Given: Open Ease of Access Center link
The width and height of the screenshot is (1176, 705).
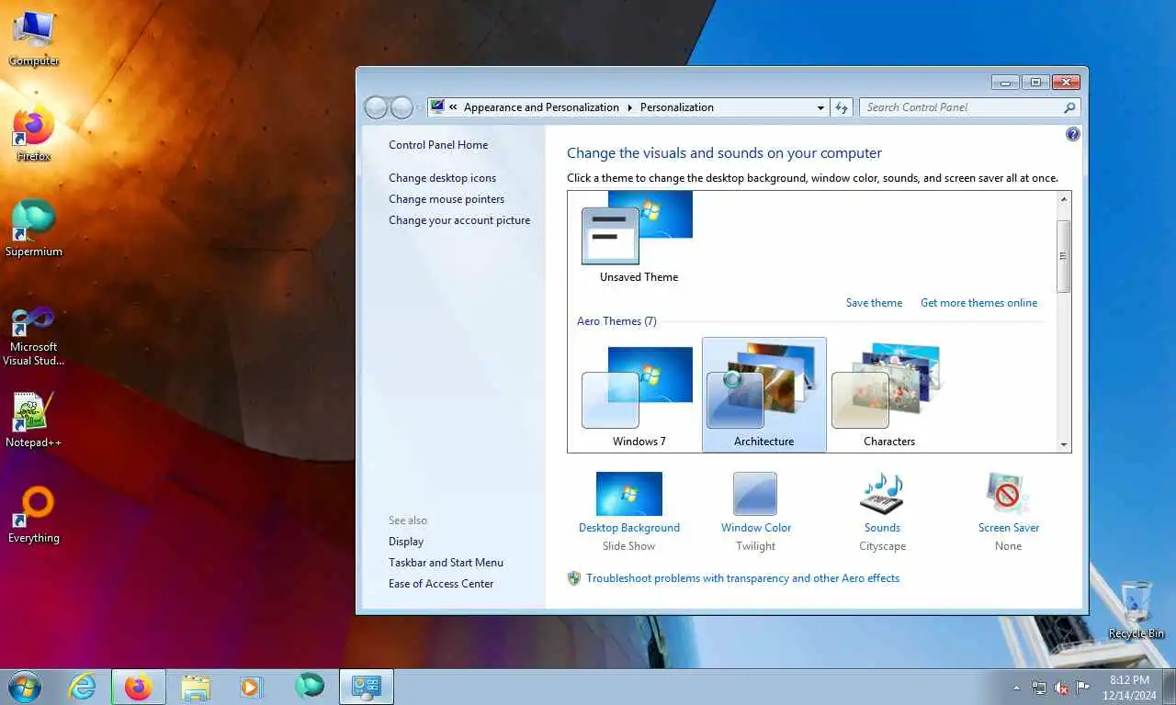Looking at the screenshot, I should tap(441, 584).
